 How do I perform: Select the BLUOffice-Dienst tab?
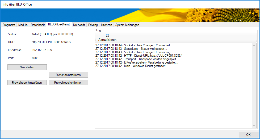[59, 24]
